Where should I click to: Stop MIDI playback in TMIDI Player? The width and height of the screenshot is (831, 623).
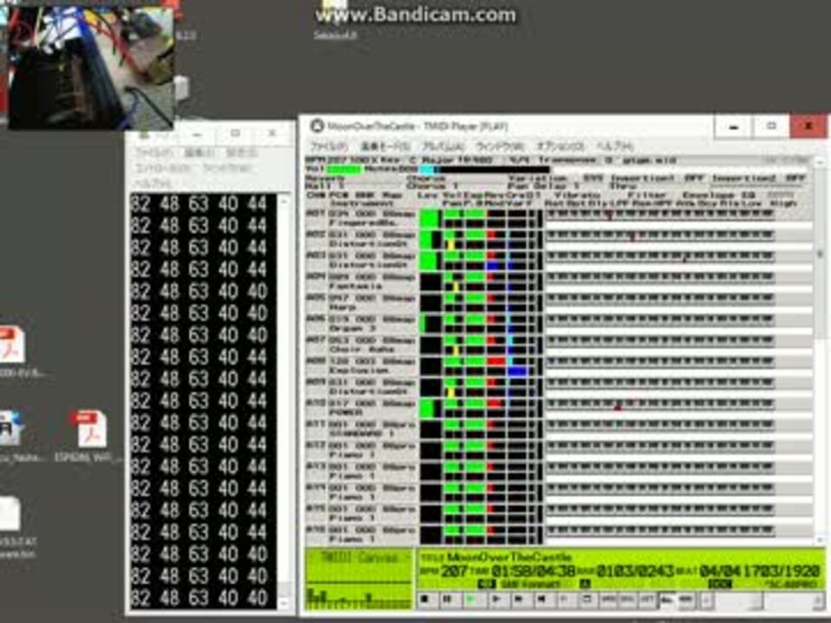point(424,599)
